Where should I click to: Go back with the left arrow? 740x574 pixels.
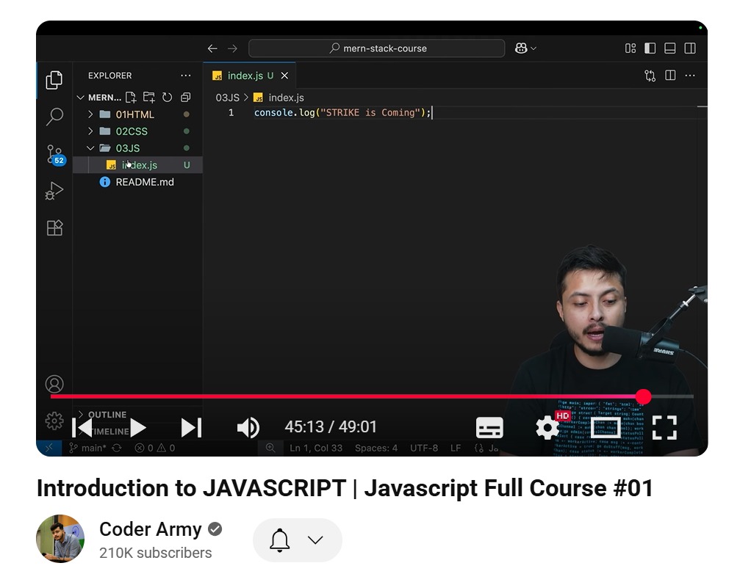coord(212,48)
